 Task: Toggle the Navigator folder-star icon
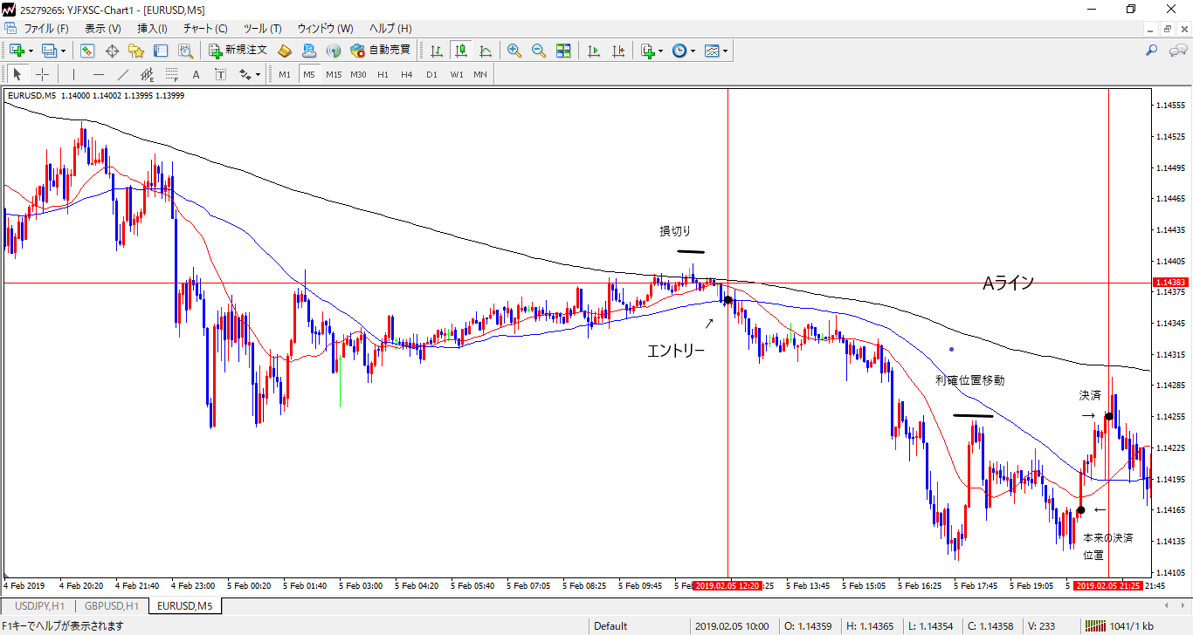coord(136,51)
